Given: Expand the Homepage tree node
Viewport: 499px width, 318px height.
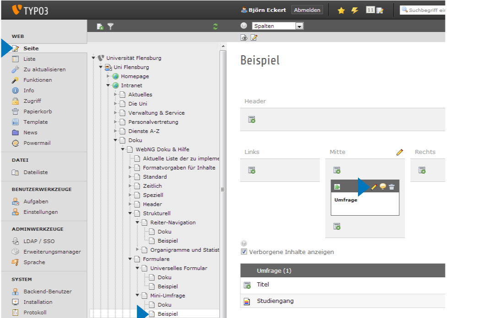Looking at the screenshot, I should coord(108,76).
